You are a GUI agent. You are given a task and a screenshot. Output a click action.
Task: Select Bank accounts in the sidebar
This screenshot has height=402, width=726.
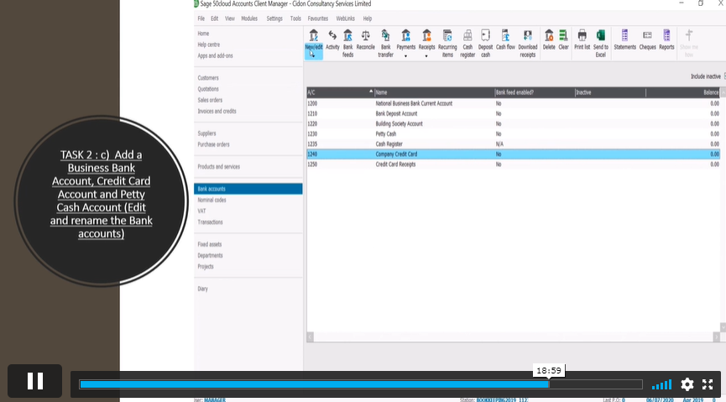[x=248, y=189]
